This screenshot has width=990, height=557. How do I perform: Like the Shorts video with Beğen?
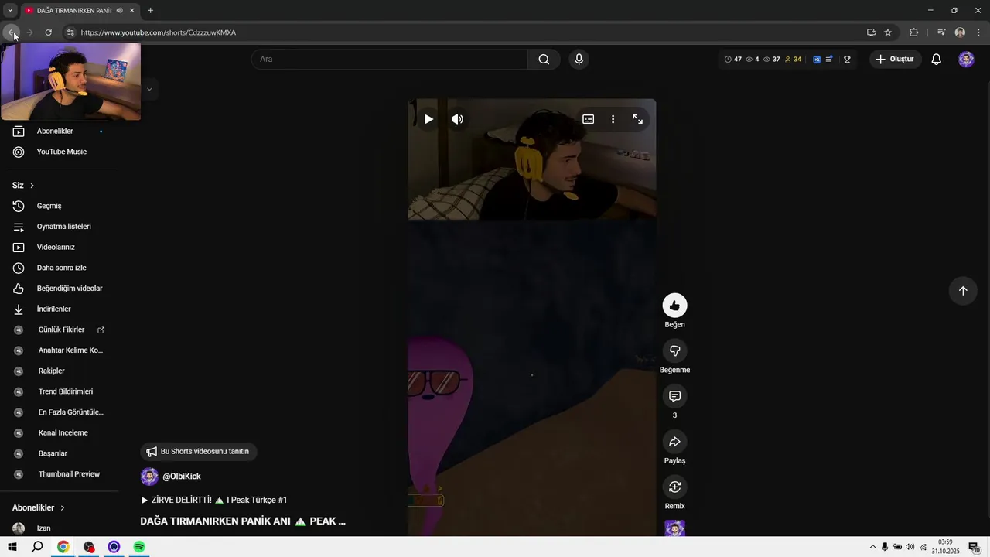tap(674, 306)
